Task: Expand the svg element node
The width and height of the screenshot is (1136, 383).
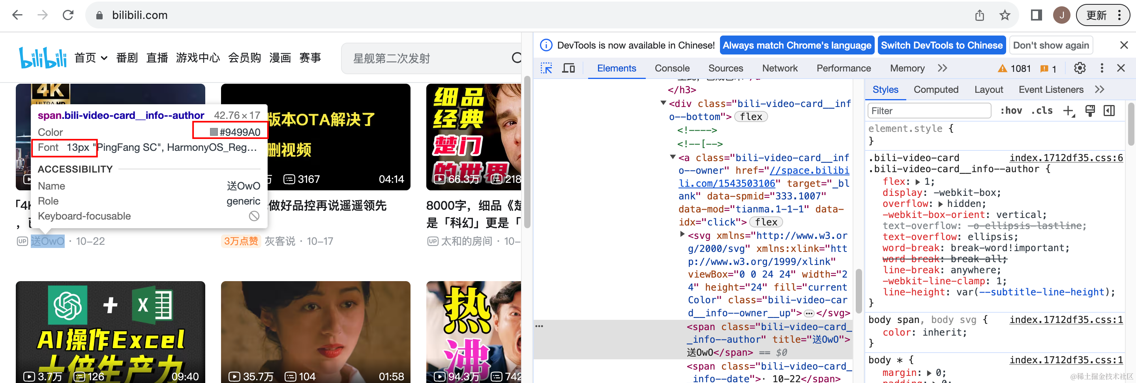Action: (682, 234)
